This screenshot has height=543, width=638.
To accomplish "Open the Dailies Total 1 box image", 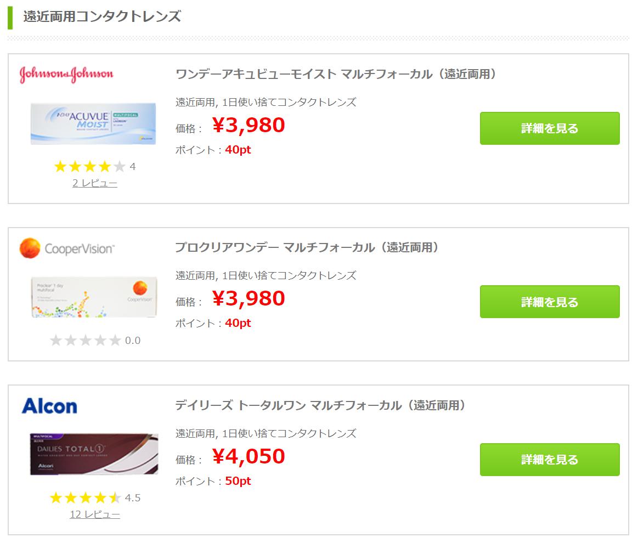I will click(94, 454).
